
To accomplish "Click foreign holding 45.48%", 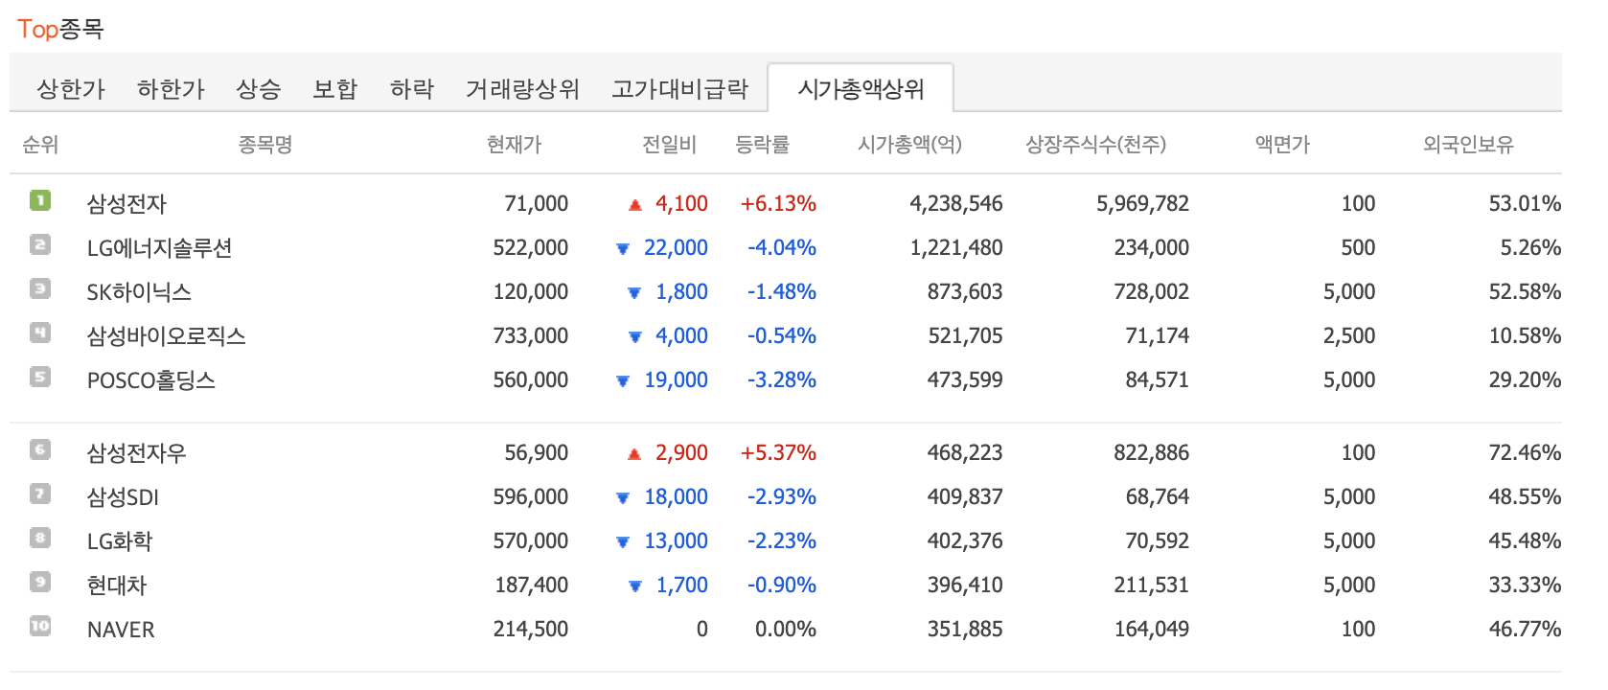I will tap(1525, 540).
